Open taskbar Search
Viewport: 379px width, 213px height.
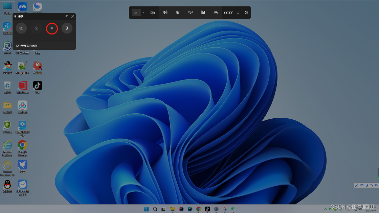[x=155, y=209]
